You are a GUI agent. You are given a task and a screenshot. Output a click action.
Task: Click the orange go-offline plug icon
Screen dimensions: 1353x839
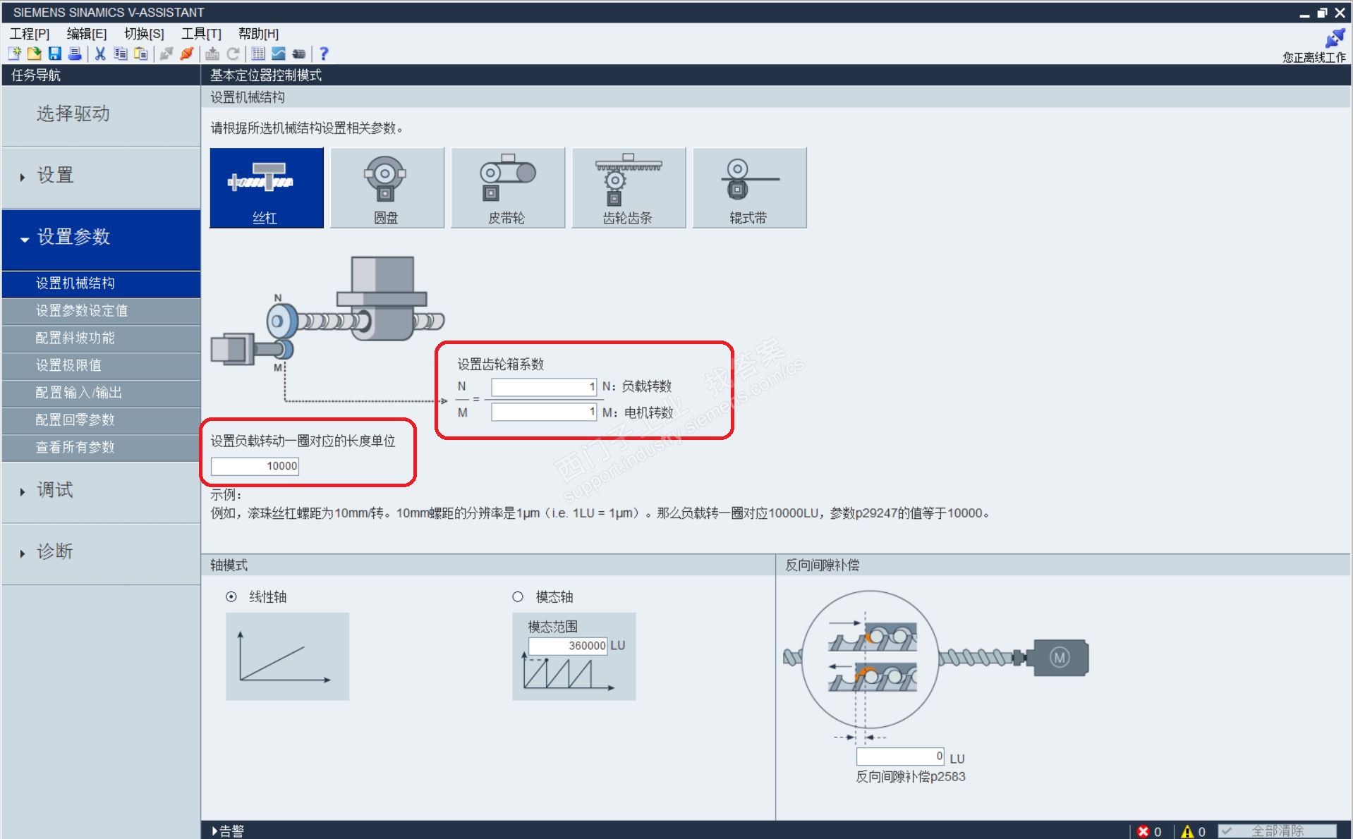click(187, 54)
